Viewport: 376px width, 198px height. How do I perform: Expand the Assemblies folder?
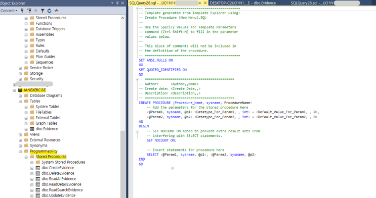click(x=26, y=34)
